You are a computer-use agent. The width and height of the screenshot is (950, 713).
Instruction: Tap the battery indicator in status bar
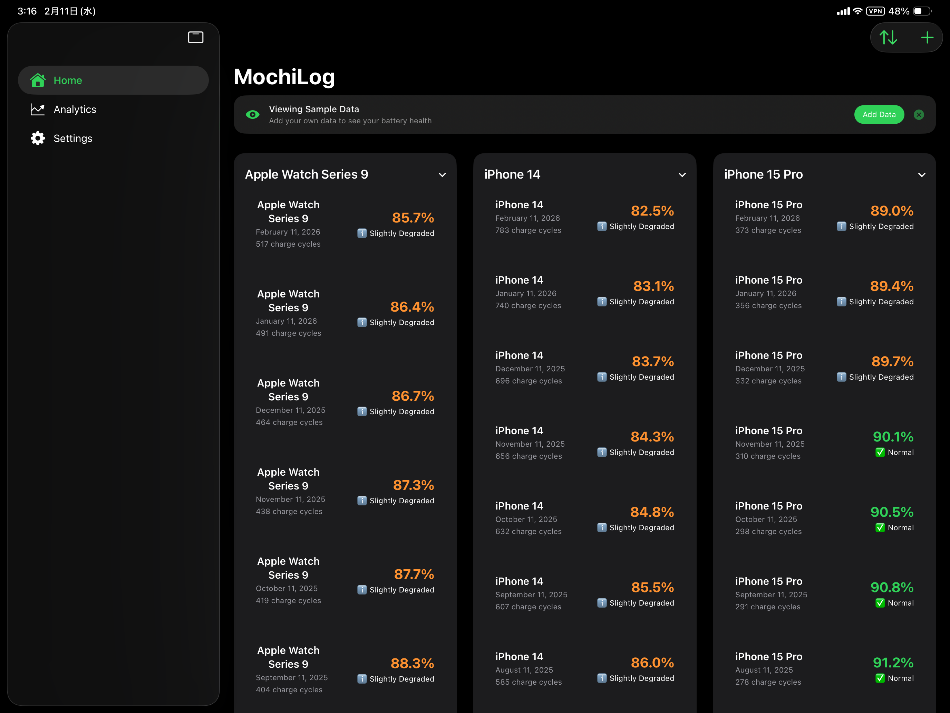[x=922, y=11]
